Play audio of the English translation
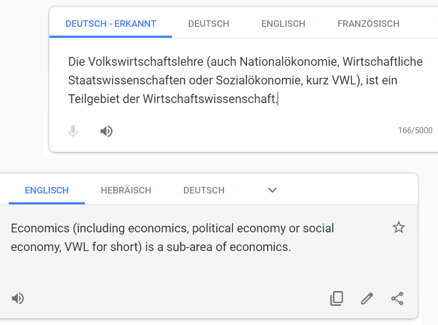The width and height of the screenshot is (438, 325). [x=18, y=299]
